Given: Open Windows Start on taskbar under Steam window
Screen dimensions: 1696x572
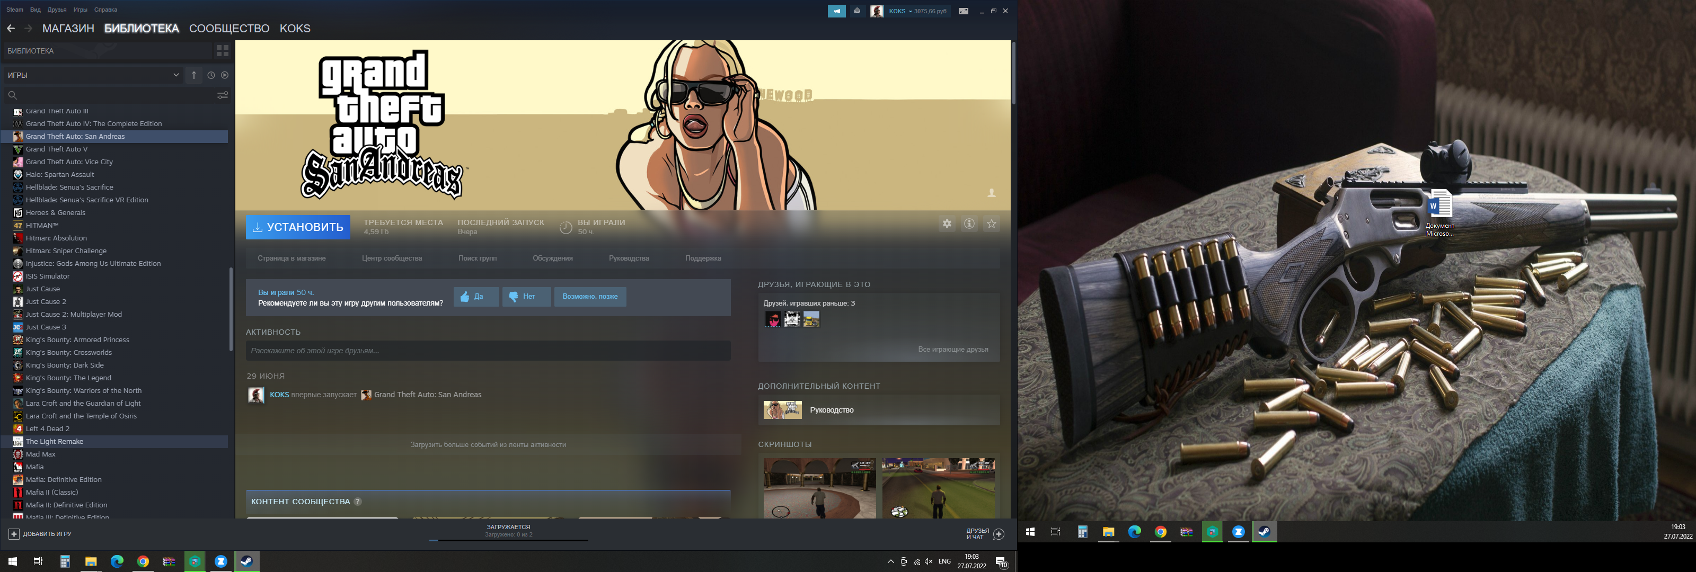Looking at the screenshot, I should (x=12, y=561).
